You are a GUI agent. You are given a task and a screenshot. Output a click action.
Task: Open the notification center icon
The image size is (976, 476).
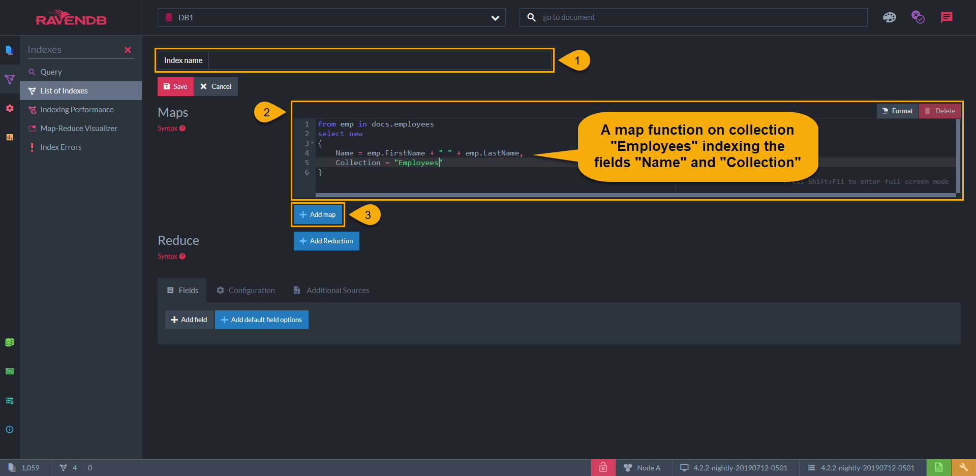pyautogui.click(x=918, y=17)
